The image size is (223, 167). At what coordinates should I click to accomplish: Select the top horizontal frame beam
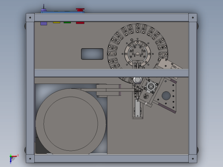point(111,18)
